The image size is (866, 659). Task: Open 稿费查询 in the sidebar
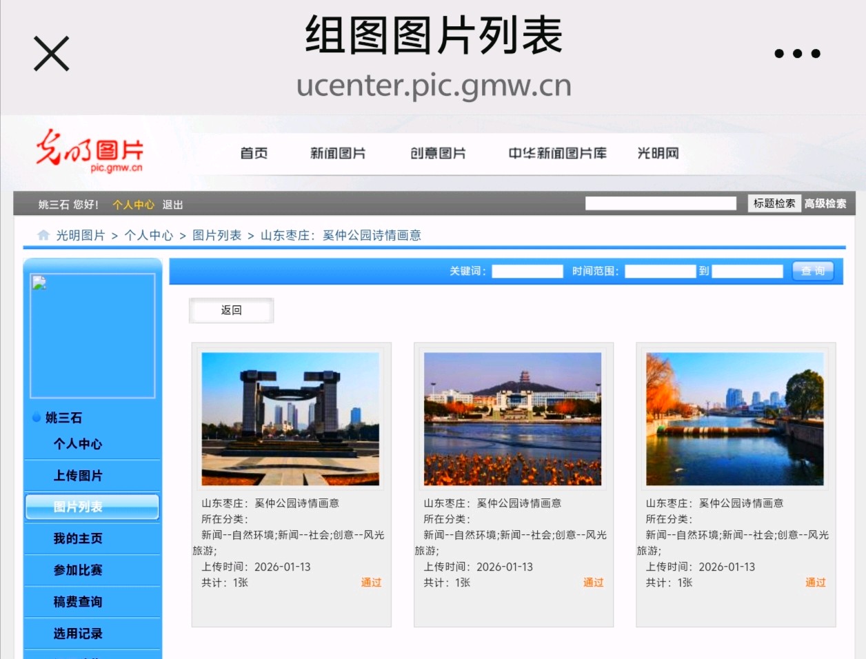[78, 602]
